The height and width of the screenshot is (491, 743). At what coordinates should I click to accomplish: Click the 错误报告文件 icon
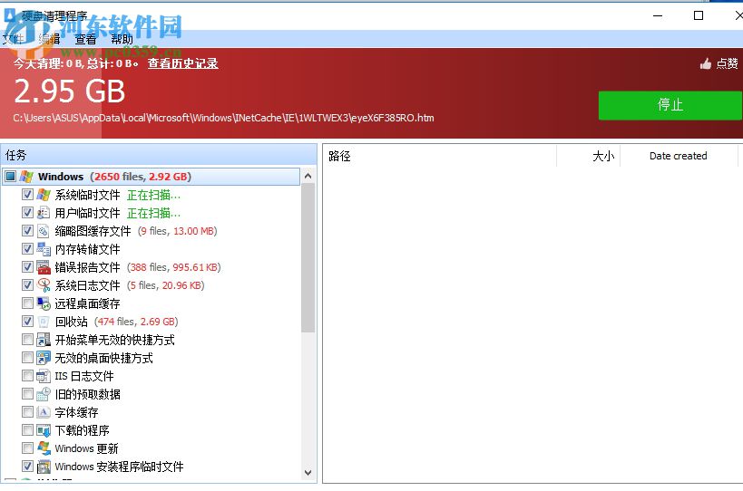pyautogui.click(x=44, y=267)
